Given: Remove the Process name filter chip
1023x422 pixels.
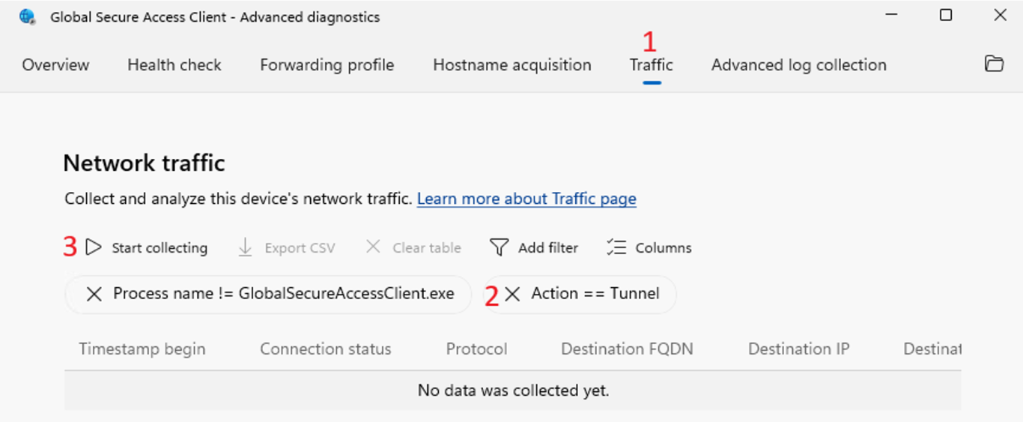Looking at the screenshot, I should tap(94, 294).
